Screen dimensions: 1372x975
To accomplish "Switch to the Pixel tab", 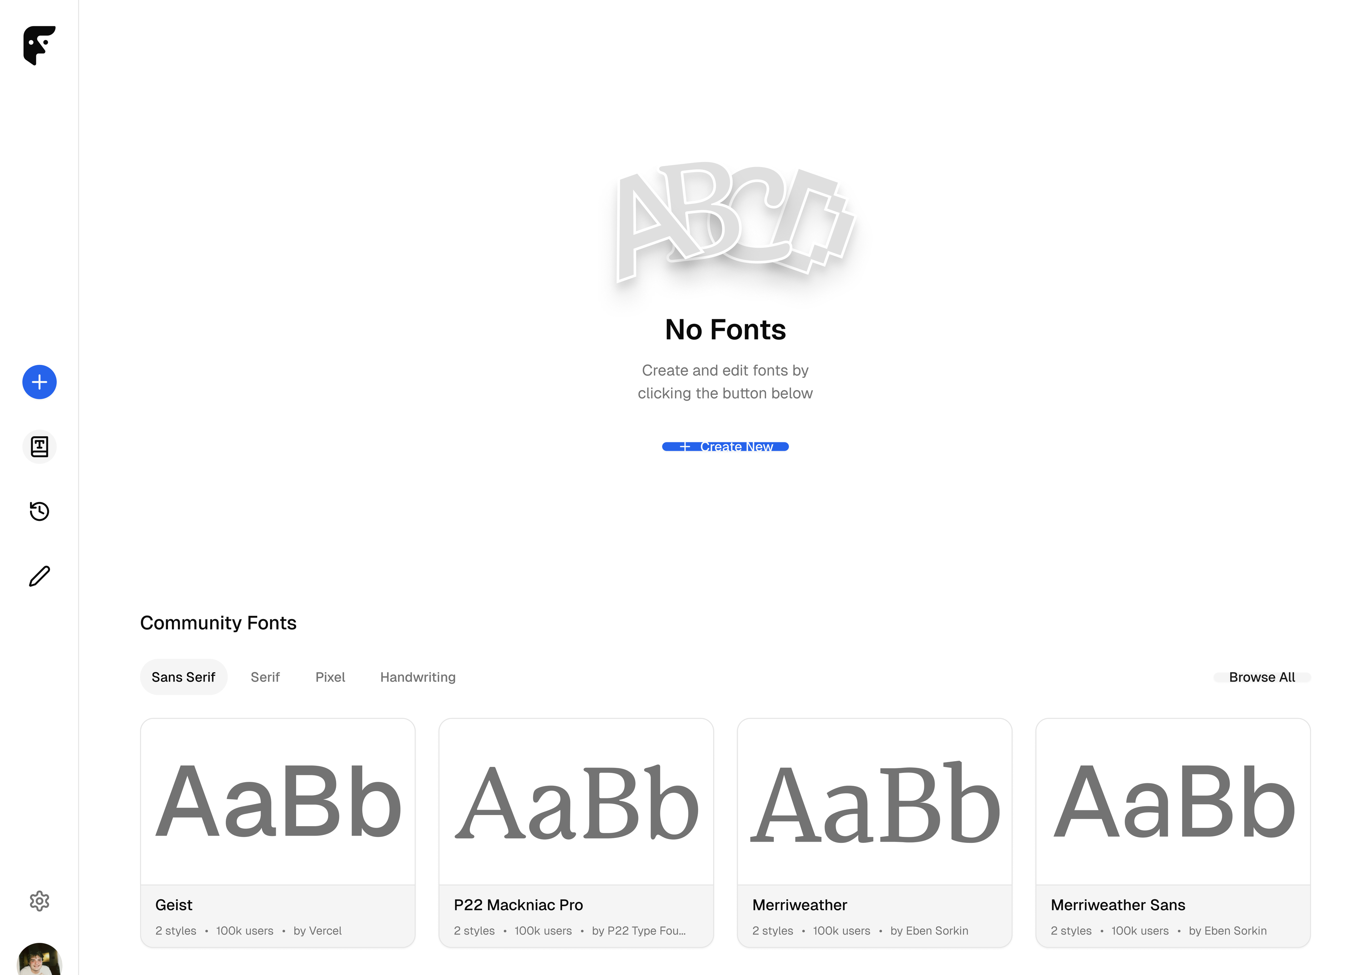I will pos(330,677).
